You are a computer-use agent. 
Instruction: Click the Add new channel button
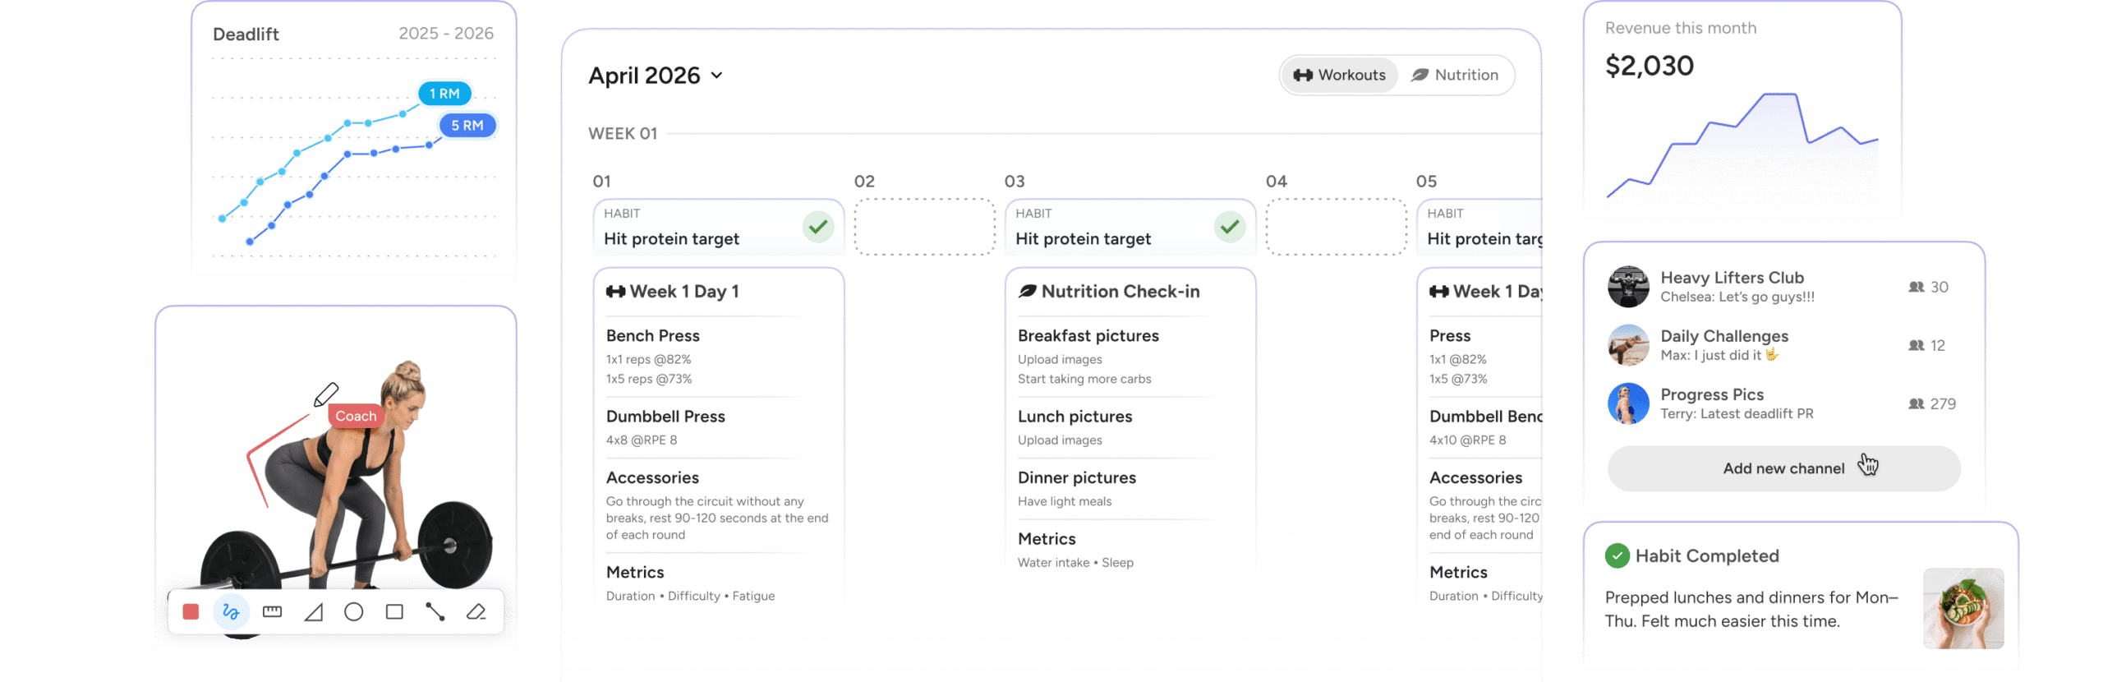coord(1783,468)
